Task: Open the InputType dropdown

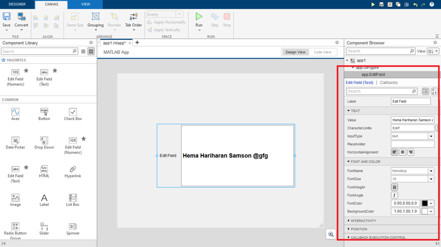Action: pos(431,136)
